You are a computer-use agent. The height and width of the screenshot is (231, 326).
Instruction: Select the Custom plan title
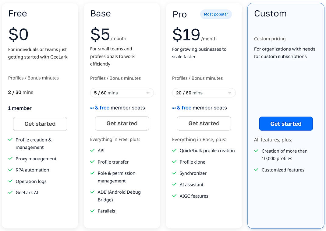click(270, 13)
